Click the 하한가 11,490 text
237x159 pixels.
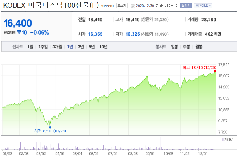coord(155,34)
